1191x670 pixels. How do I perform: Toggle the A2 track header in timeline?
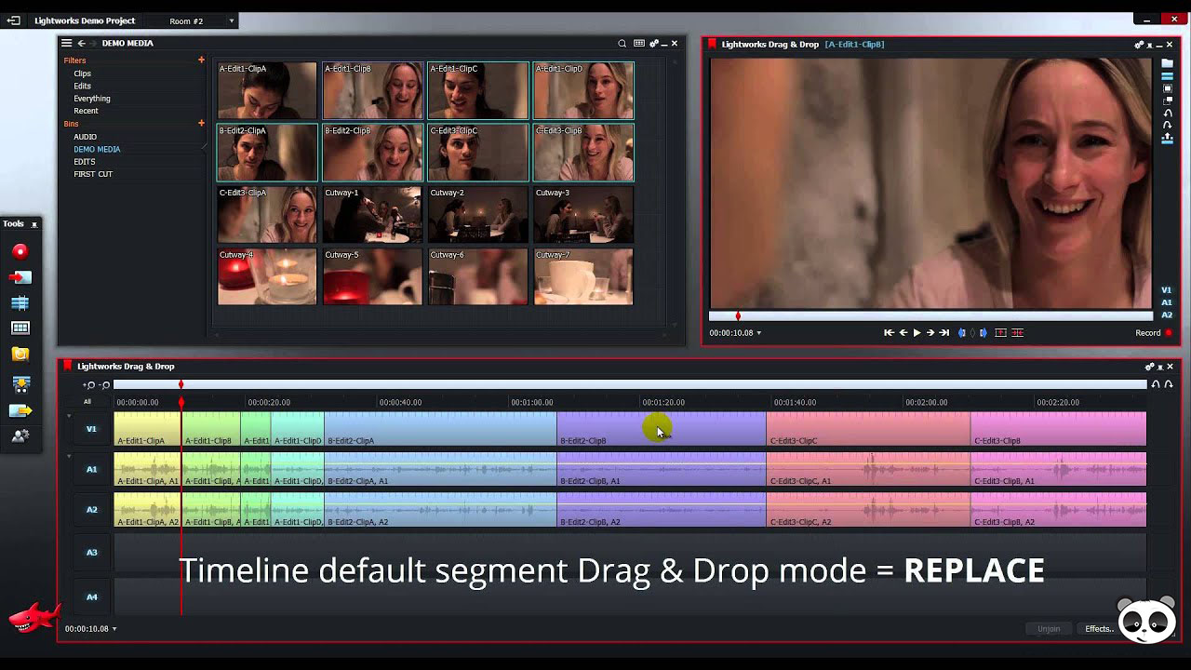[x=91, y=510]
